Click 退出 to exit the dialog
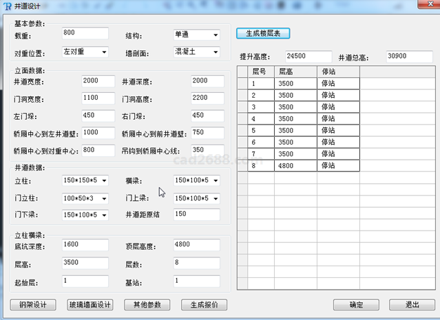The height and width of the screenshot is (320, 440). [x=412, y=305]
